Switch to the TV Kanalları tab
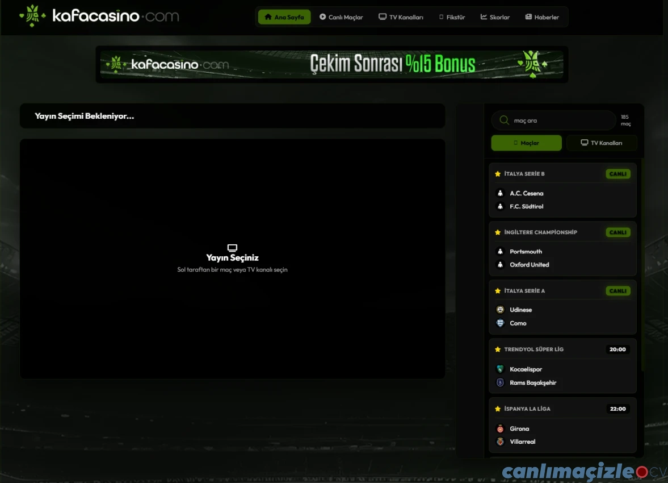668x483 pixels. click(x=602, y=143)
